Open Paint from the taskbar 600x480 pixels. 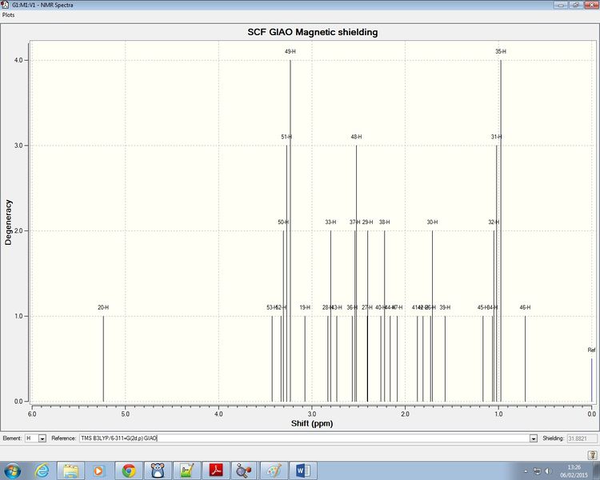(274, 470)
